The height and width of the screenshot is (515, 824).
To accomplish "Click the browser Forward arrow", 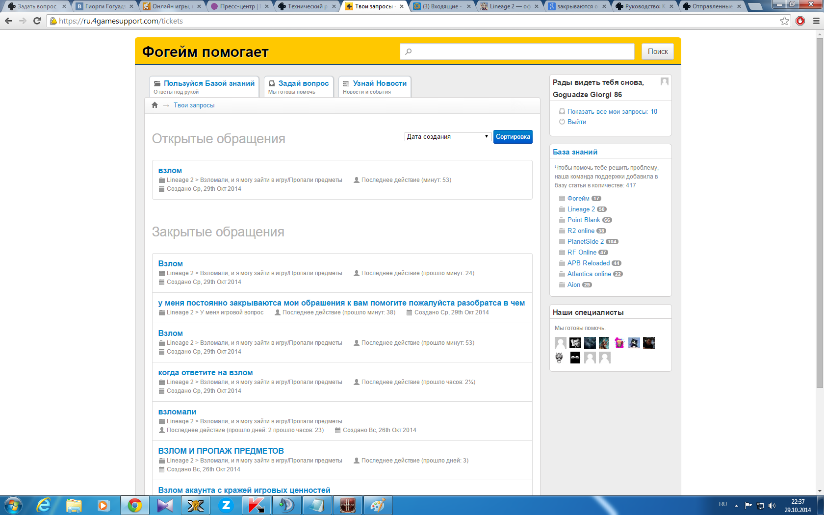I will click(x=23, y=21).
